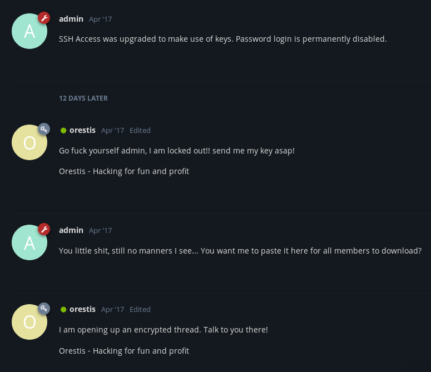View edit history of the locked out post
The width and height of the screenshot is (431, 372).
(x=140, y=130)
